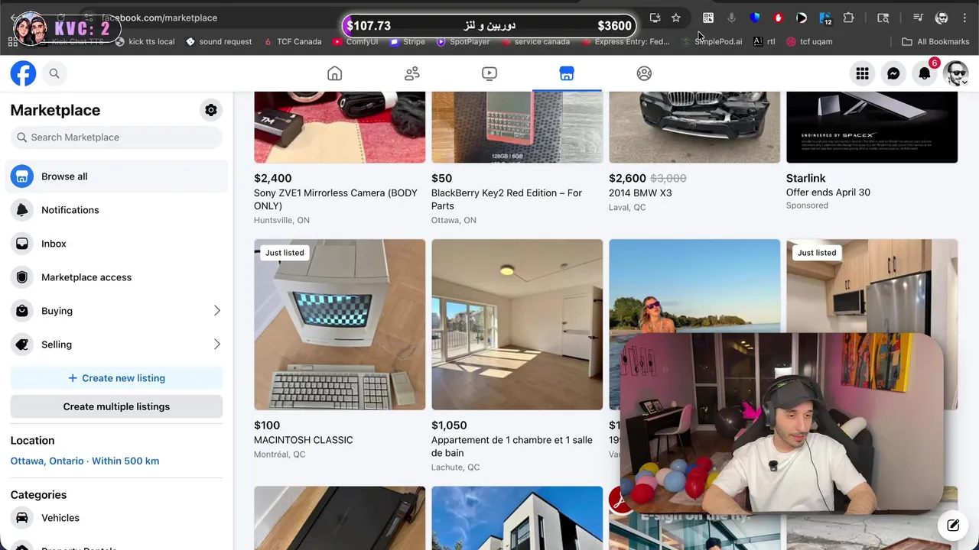Click the Browse all shop icon
979x550 pixels.
click(22, 176)
